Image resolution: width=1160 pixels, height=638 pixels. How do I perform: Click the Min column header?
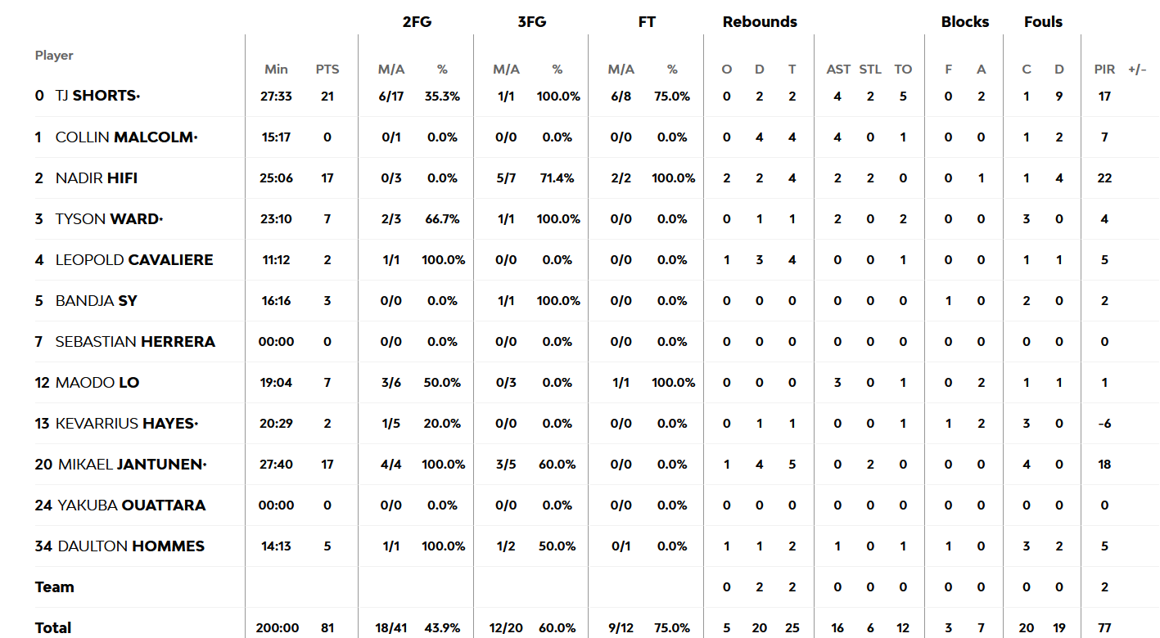pyautogui.click(x=276, y=70)
